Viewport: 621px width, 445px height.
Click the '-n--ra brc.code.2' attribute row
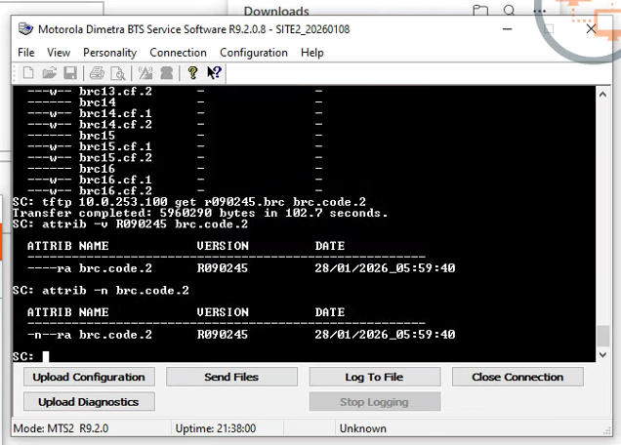[x=241, y=335]
